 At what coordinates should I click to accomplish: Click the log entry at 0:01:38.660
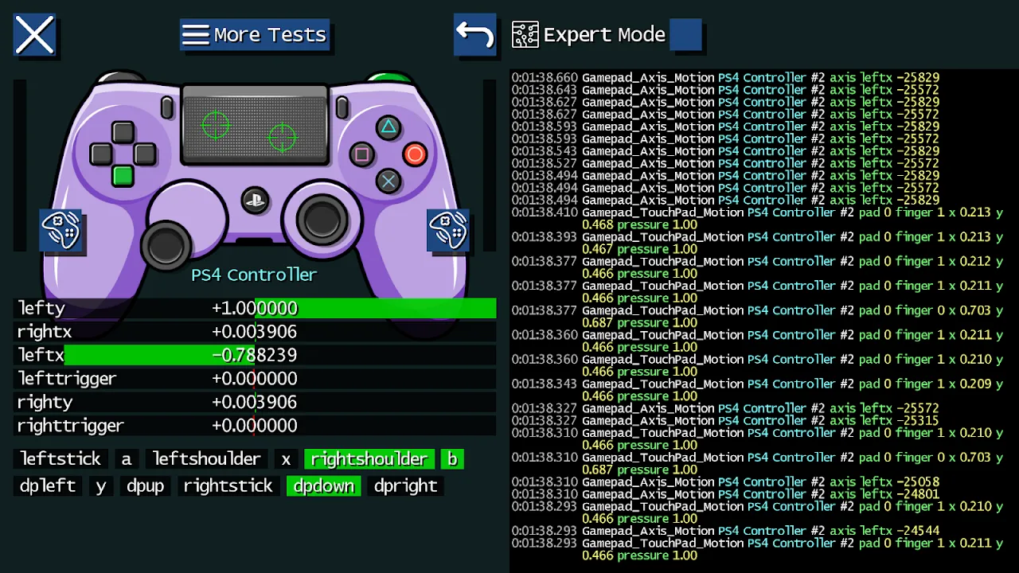(725, 78)
